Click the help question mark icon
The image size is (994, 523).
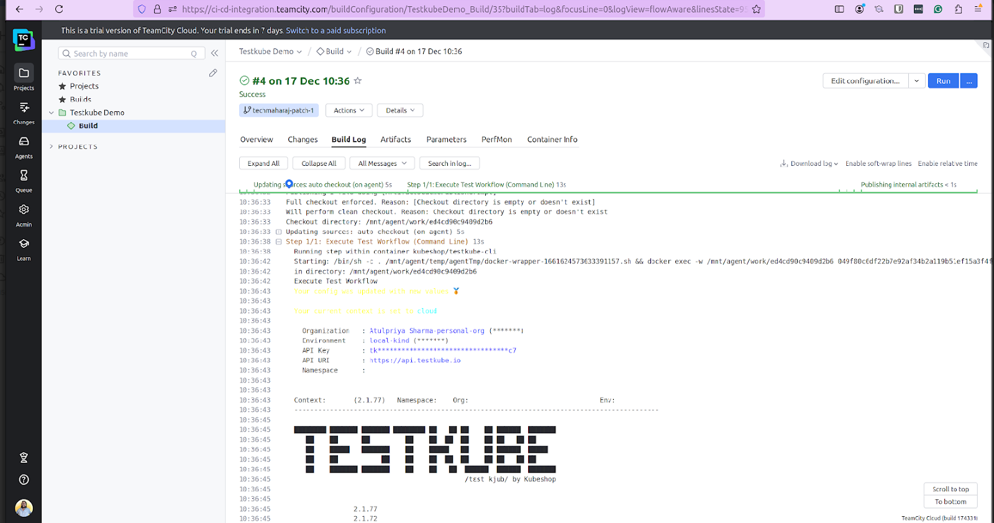coord(24,480)
